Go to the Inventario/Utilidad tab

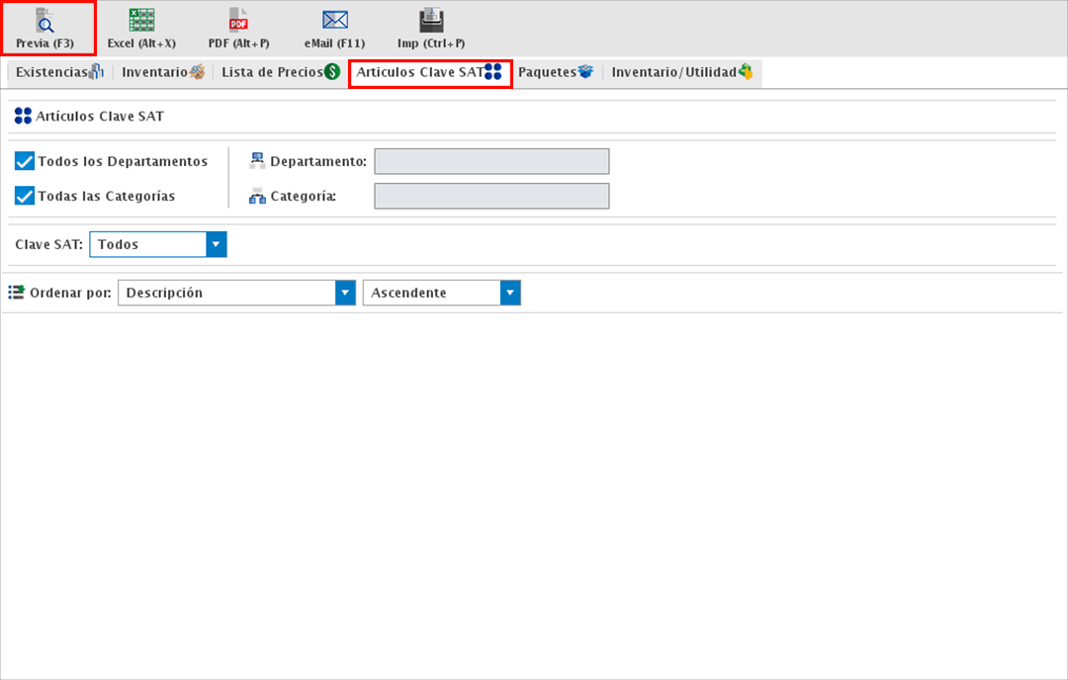coord(681,72)
